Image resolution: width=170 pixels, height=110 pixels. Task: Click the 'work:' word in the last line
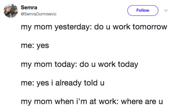[109, 101]
